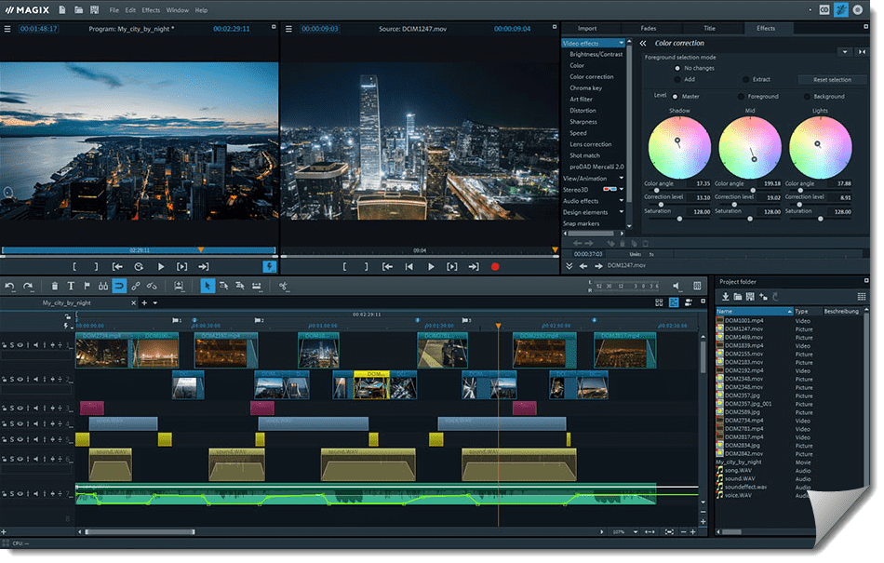The width and height of the screenshot is (884, 563).
Task: Click the scissors cut tool icon
Action: (x=284, y=287)
